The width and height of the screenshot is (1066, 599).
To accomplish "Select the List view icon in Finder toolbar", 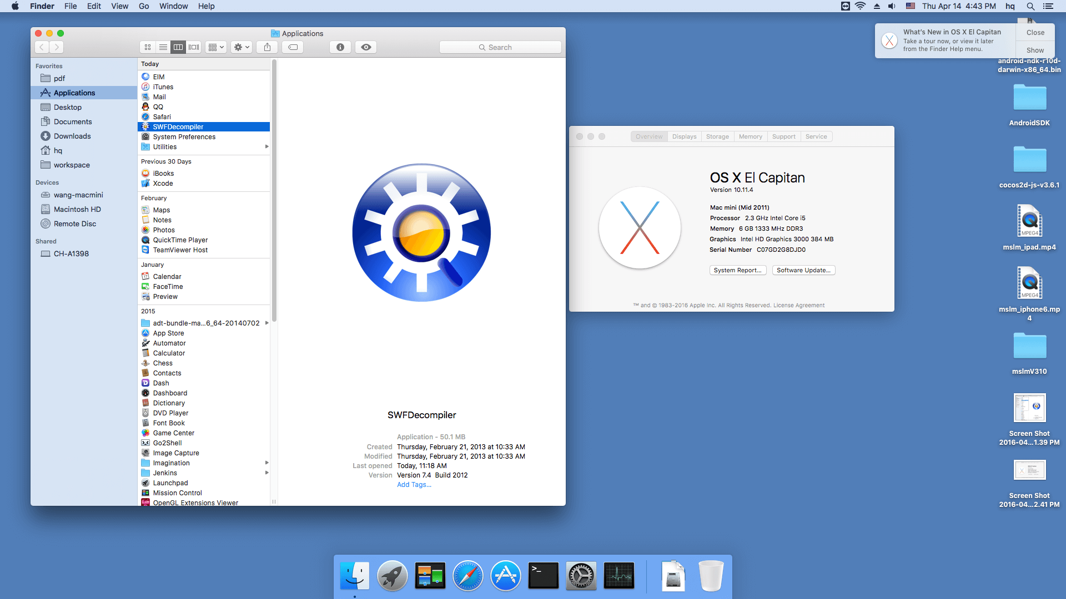I will click(163, 47).
